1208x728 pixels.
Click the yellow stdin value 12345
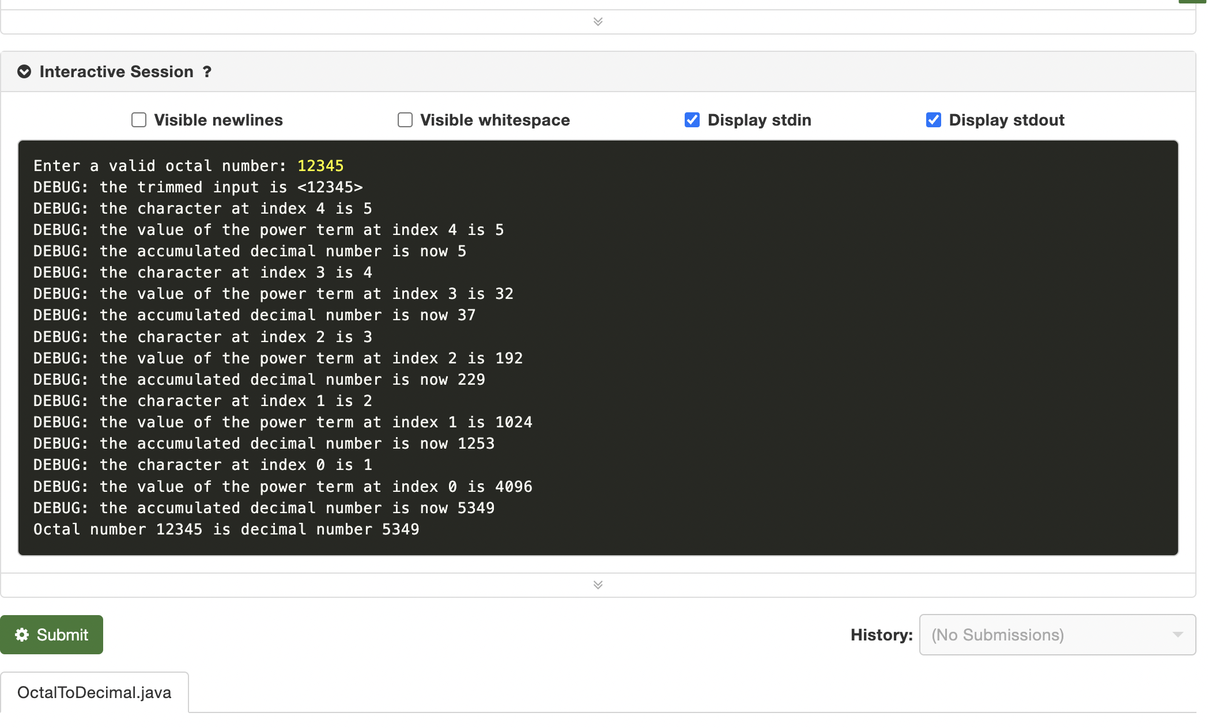click(320, 166)
